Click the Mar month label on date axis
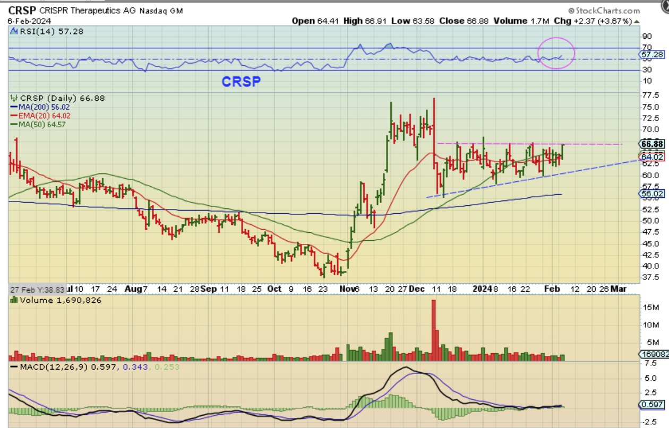Screen dimensions: 669x428 (x=619, y=289)
